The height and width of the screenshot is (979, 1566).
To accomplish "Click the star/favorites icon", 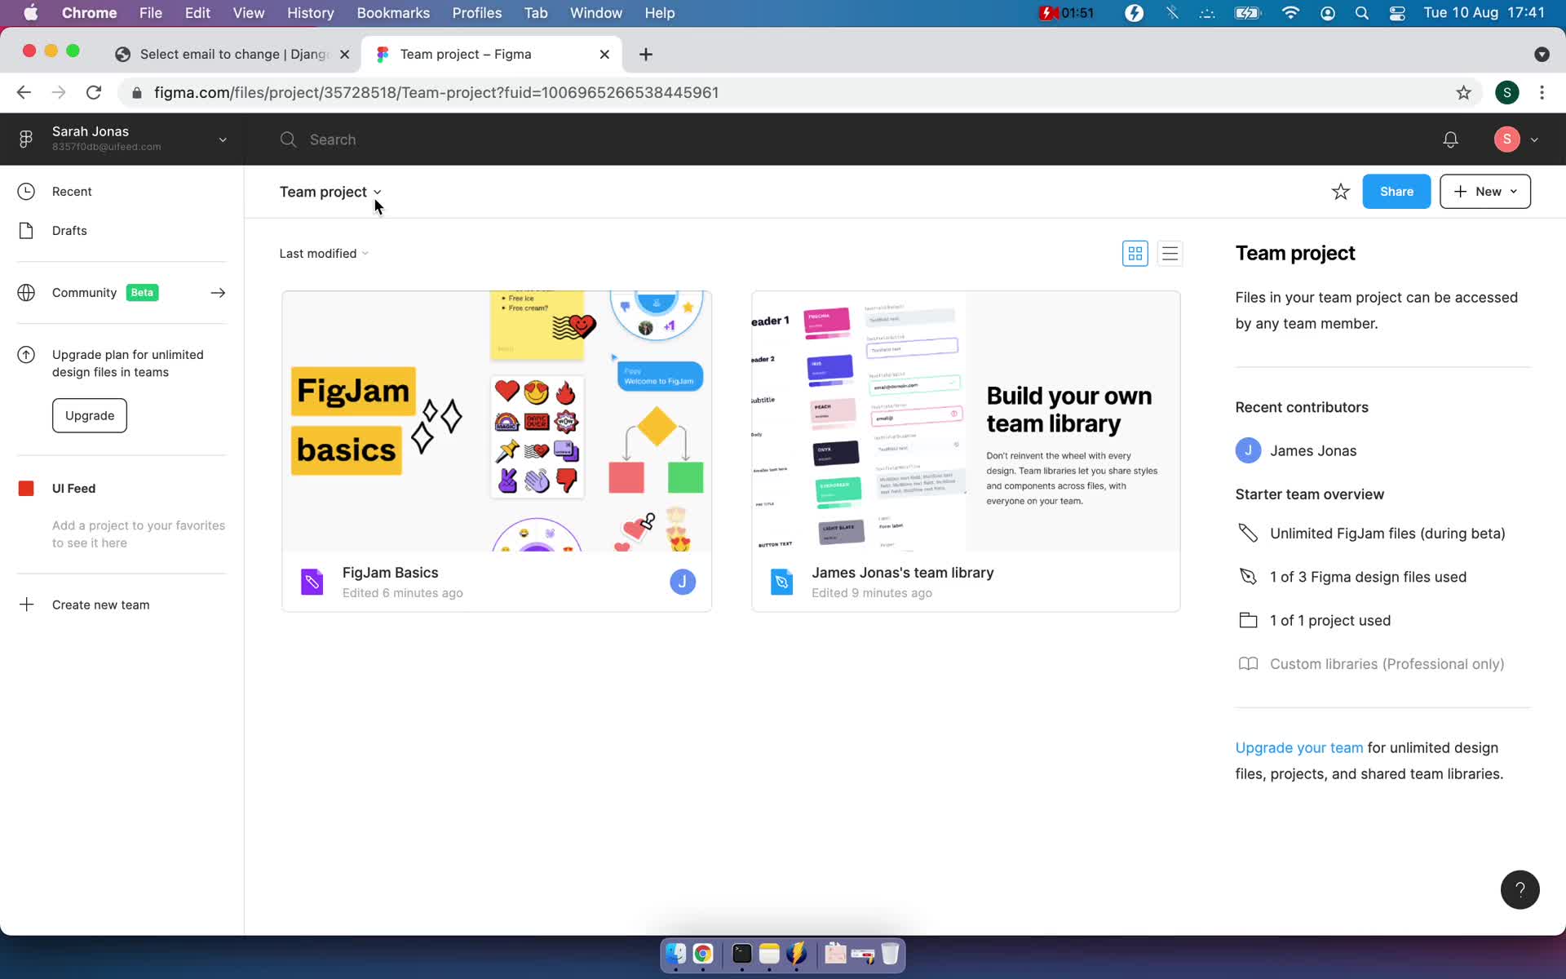I will click(1341, 191).
